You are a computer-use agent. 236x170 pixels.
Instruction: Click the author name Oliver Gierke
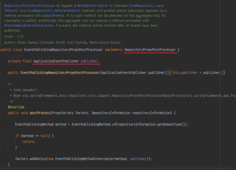click(27, 43)
